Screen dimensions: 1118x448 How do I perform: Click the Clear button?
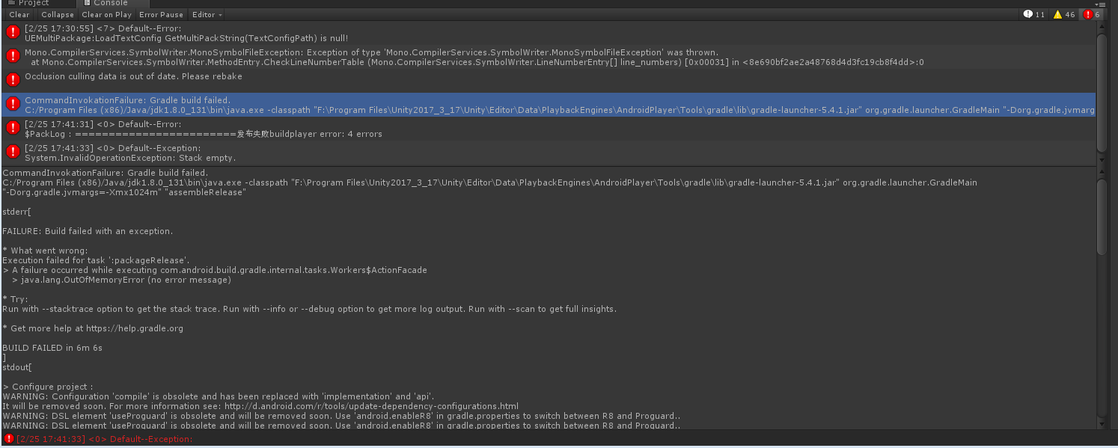[19, 14]
